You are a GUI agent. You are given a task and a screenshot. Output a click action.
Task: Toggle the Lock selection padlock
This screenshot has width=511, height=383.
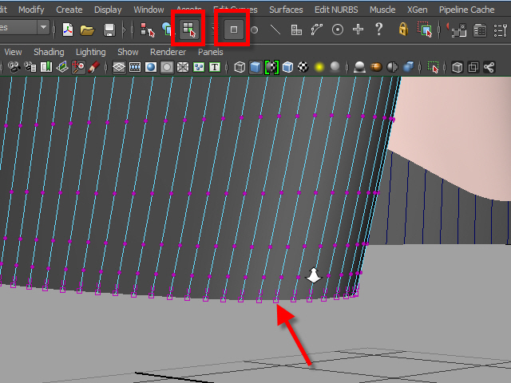403,30
